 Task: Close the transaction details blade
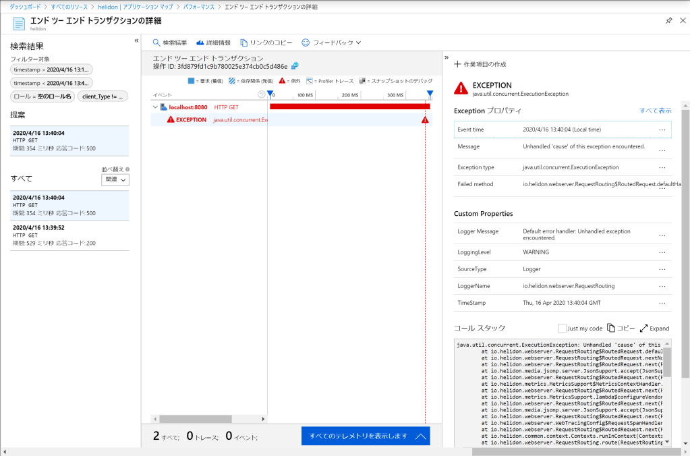click(x=681, y=21)
